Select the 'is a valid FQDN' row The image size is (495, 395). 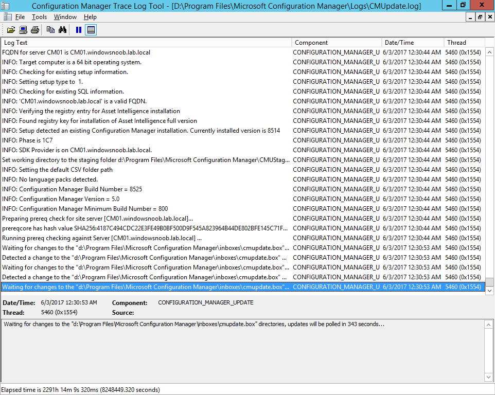click(x=243, y=101)
